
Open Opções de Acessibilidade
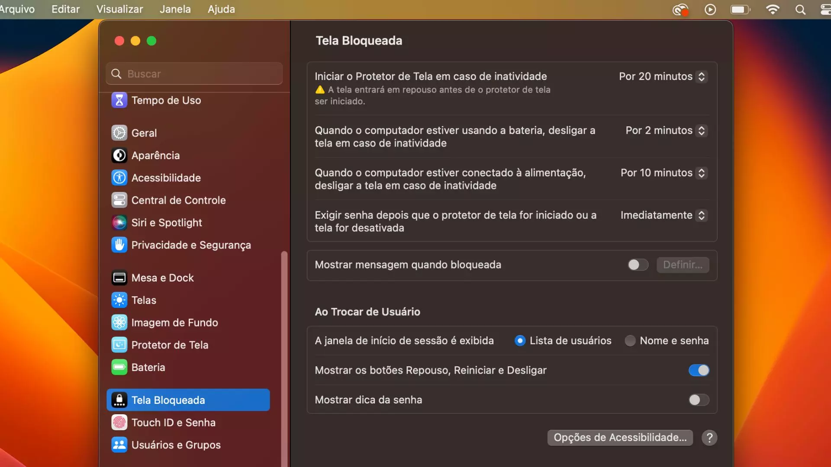pos(620,438)
